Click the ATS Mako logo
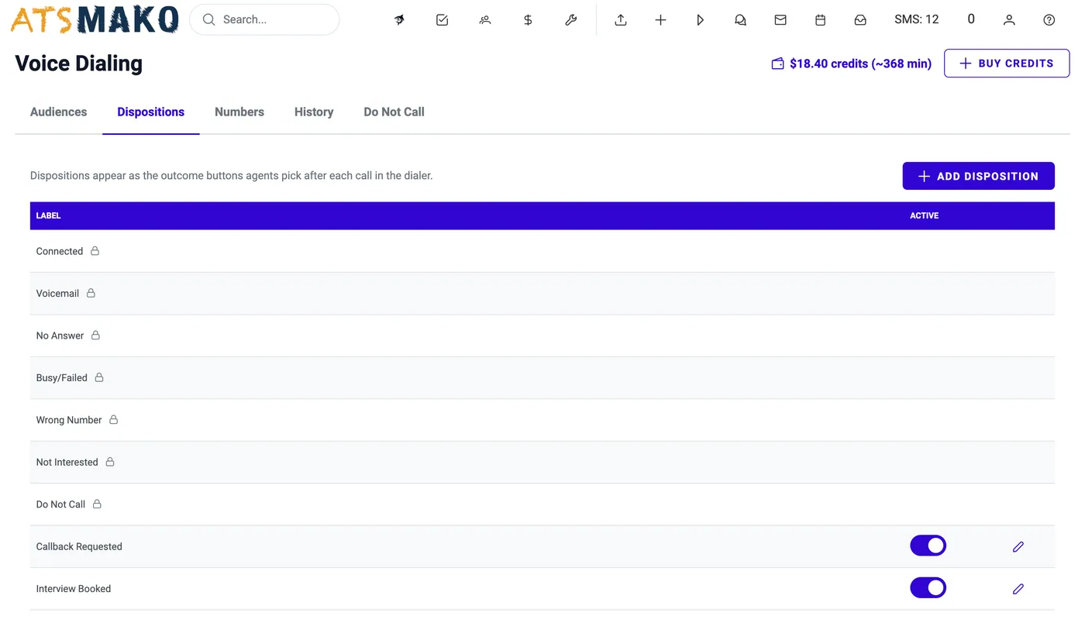Viewport: 1085px width, 623px height. (x=95, y=20)
